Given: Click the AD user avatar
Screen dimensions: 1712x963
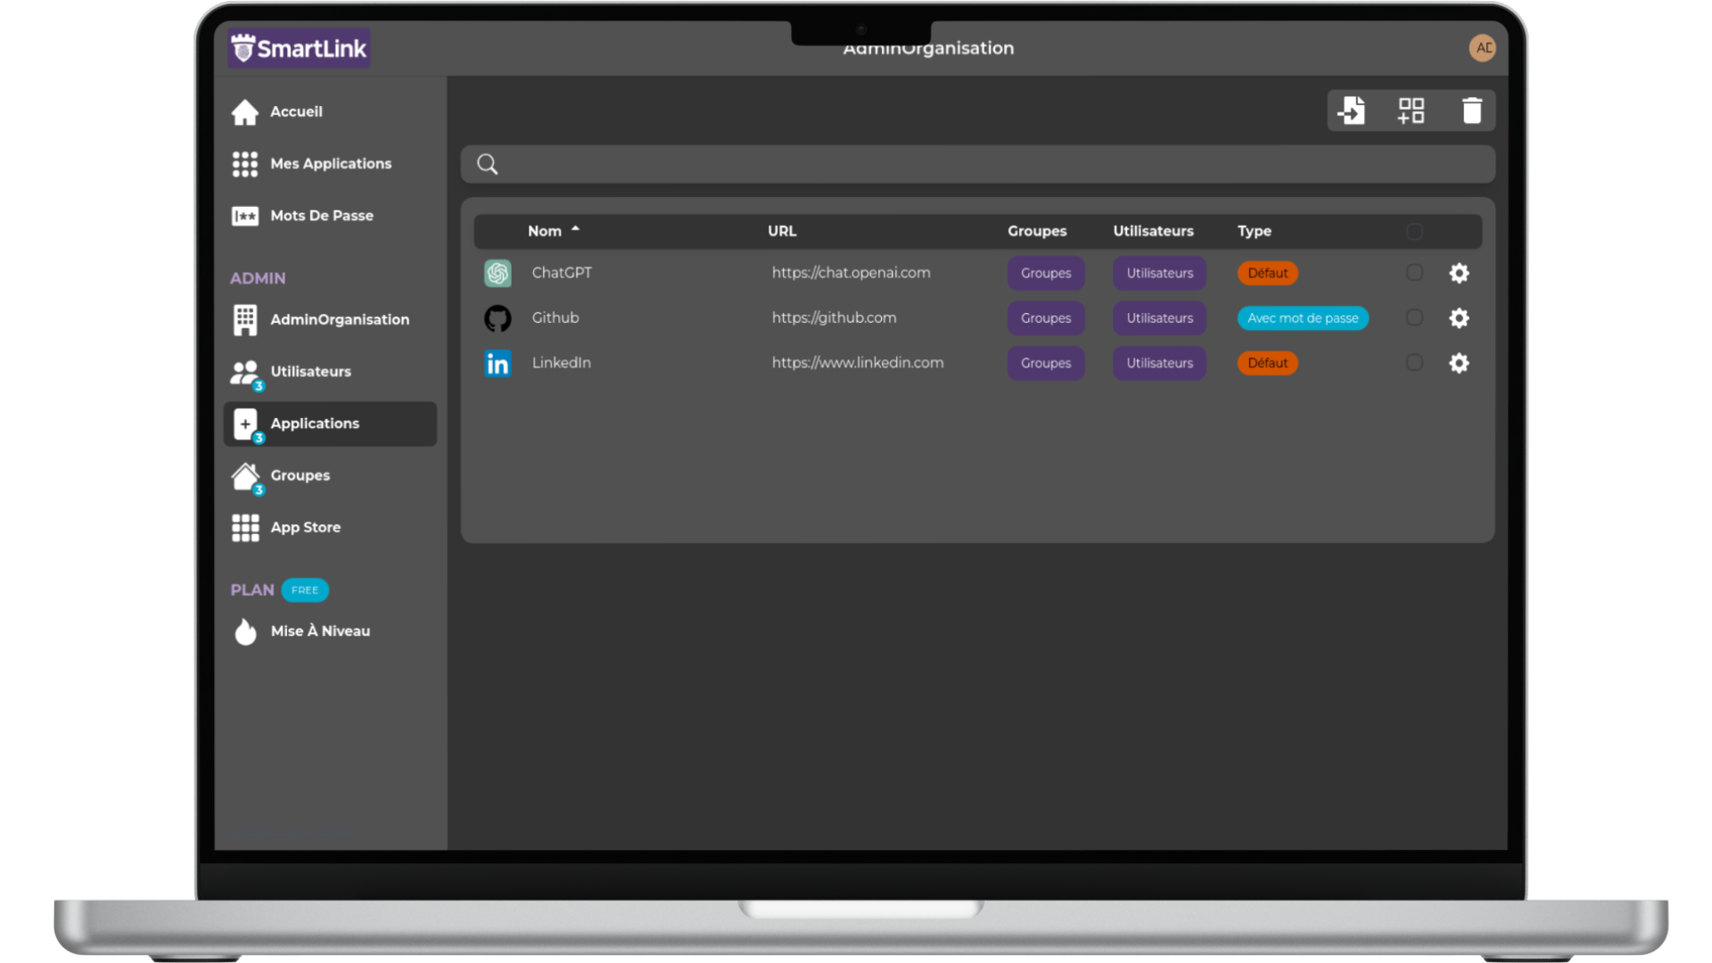Looking at the screenshot, I should [x=1482, y=48].
